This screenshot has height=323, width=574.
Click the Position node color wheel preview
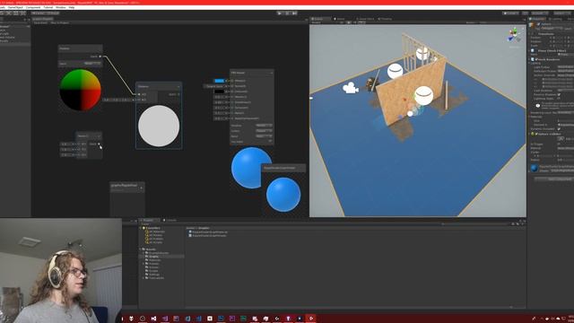(80, 90)
